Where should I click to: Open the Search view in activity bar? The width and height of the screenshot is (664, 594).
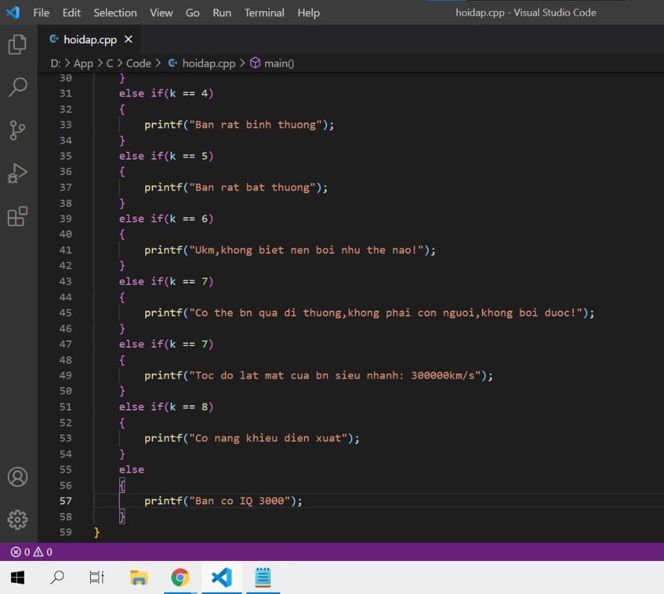point(18,87)
